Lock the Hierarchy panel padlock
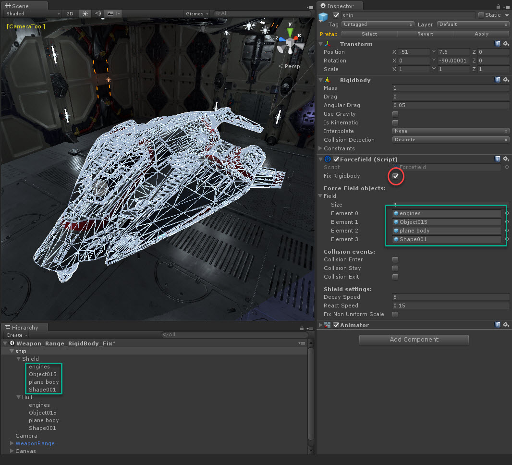The height and width of the screenshot is (465, 512). pos(302,328)
